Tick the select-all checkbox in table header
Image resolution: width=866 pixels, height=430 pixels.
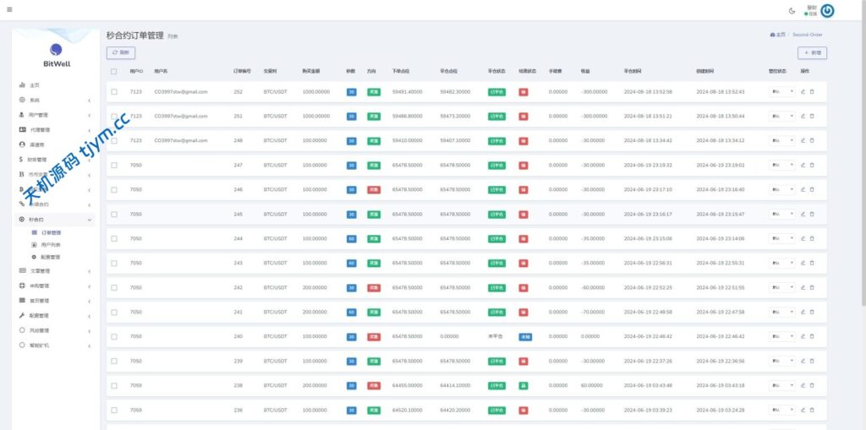pyautogui.click(x=114, y=71)
